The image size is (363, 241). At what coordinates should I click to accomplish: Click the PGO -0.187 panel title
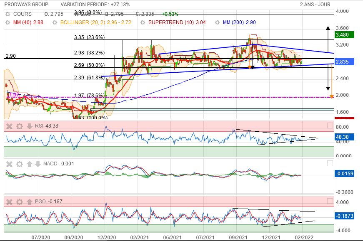[x=49, y=202]
